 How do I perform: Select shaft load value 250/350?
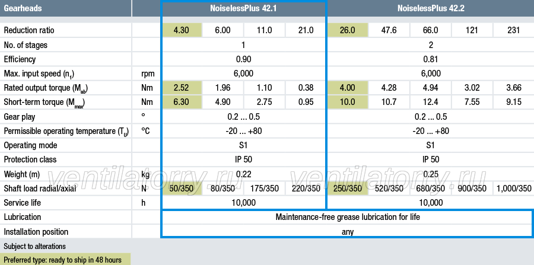coord(347,189)
